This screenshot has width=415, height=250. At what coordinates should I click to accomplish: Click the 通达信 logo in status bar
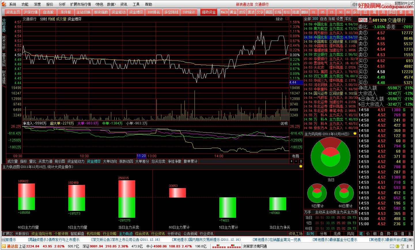(10, 246)
